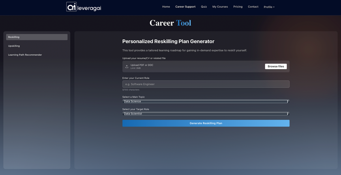Expand the Data Science main topic dropdown

205,101
